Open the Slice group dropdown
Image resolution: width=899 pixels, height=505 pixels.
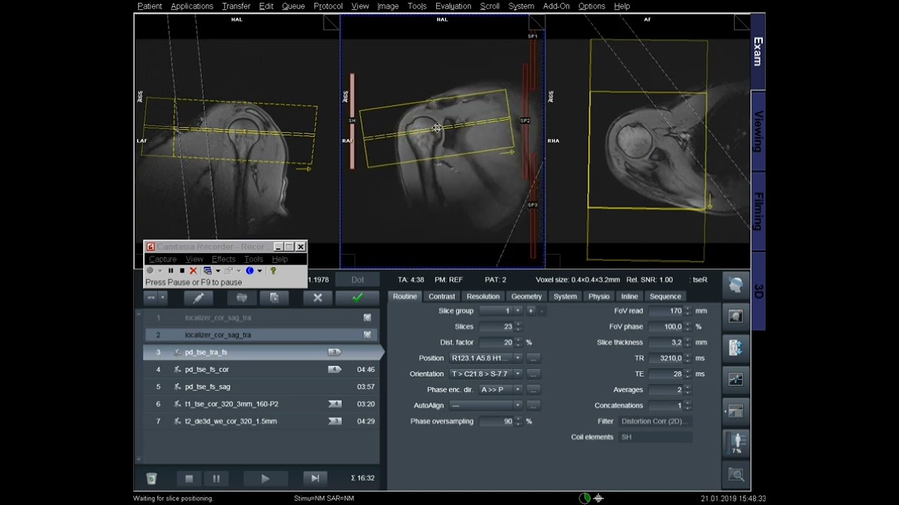point(518,311)
